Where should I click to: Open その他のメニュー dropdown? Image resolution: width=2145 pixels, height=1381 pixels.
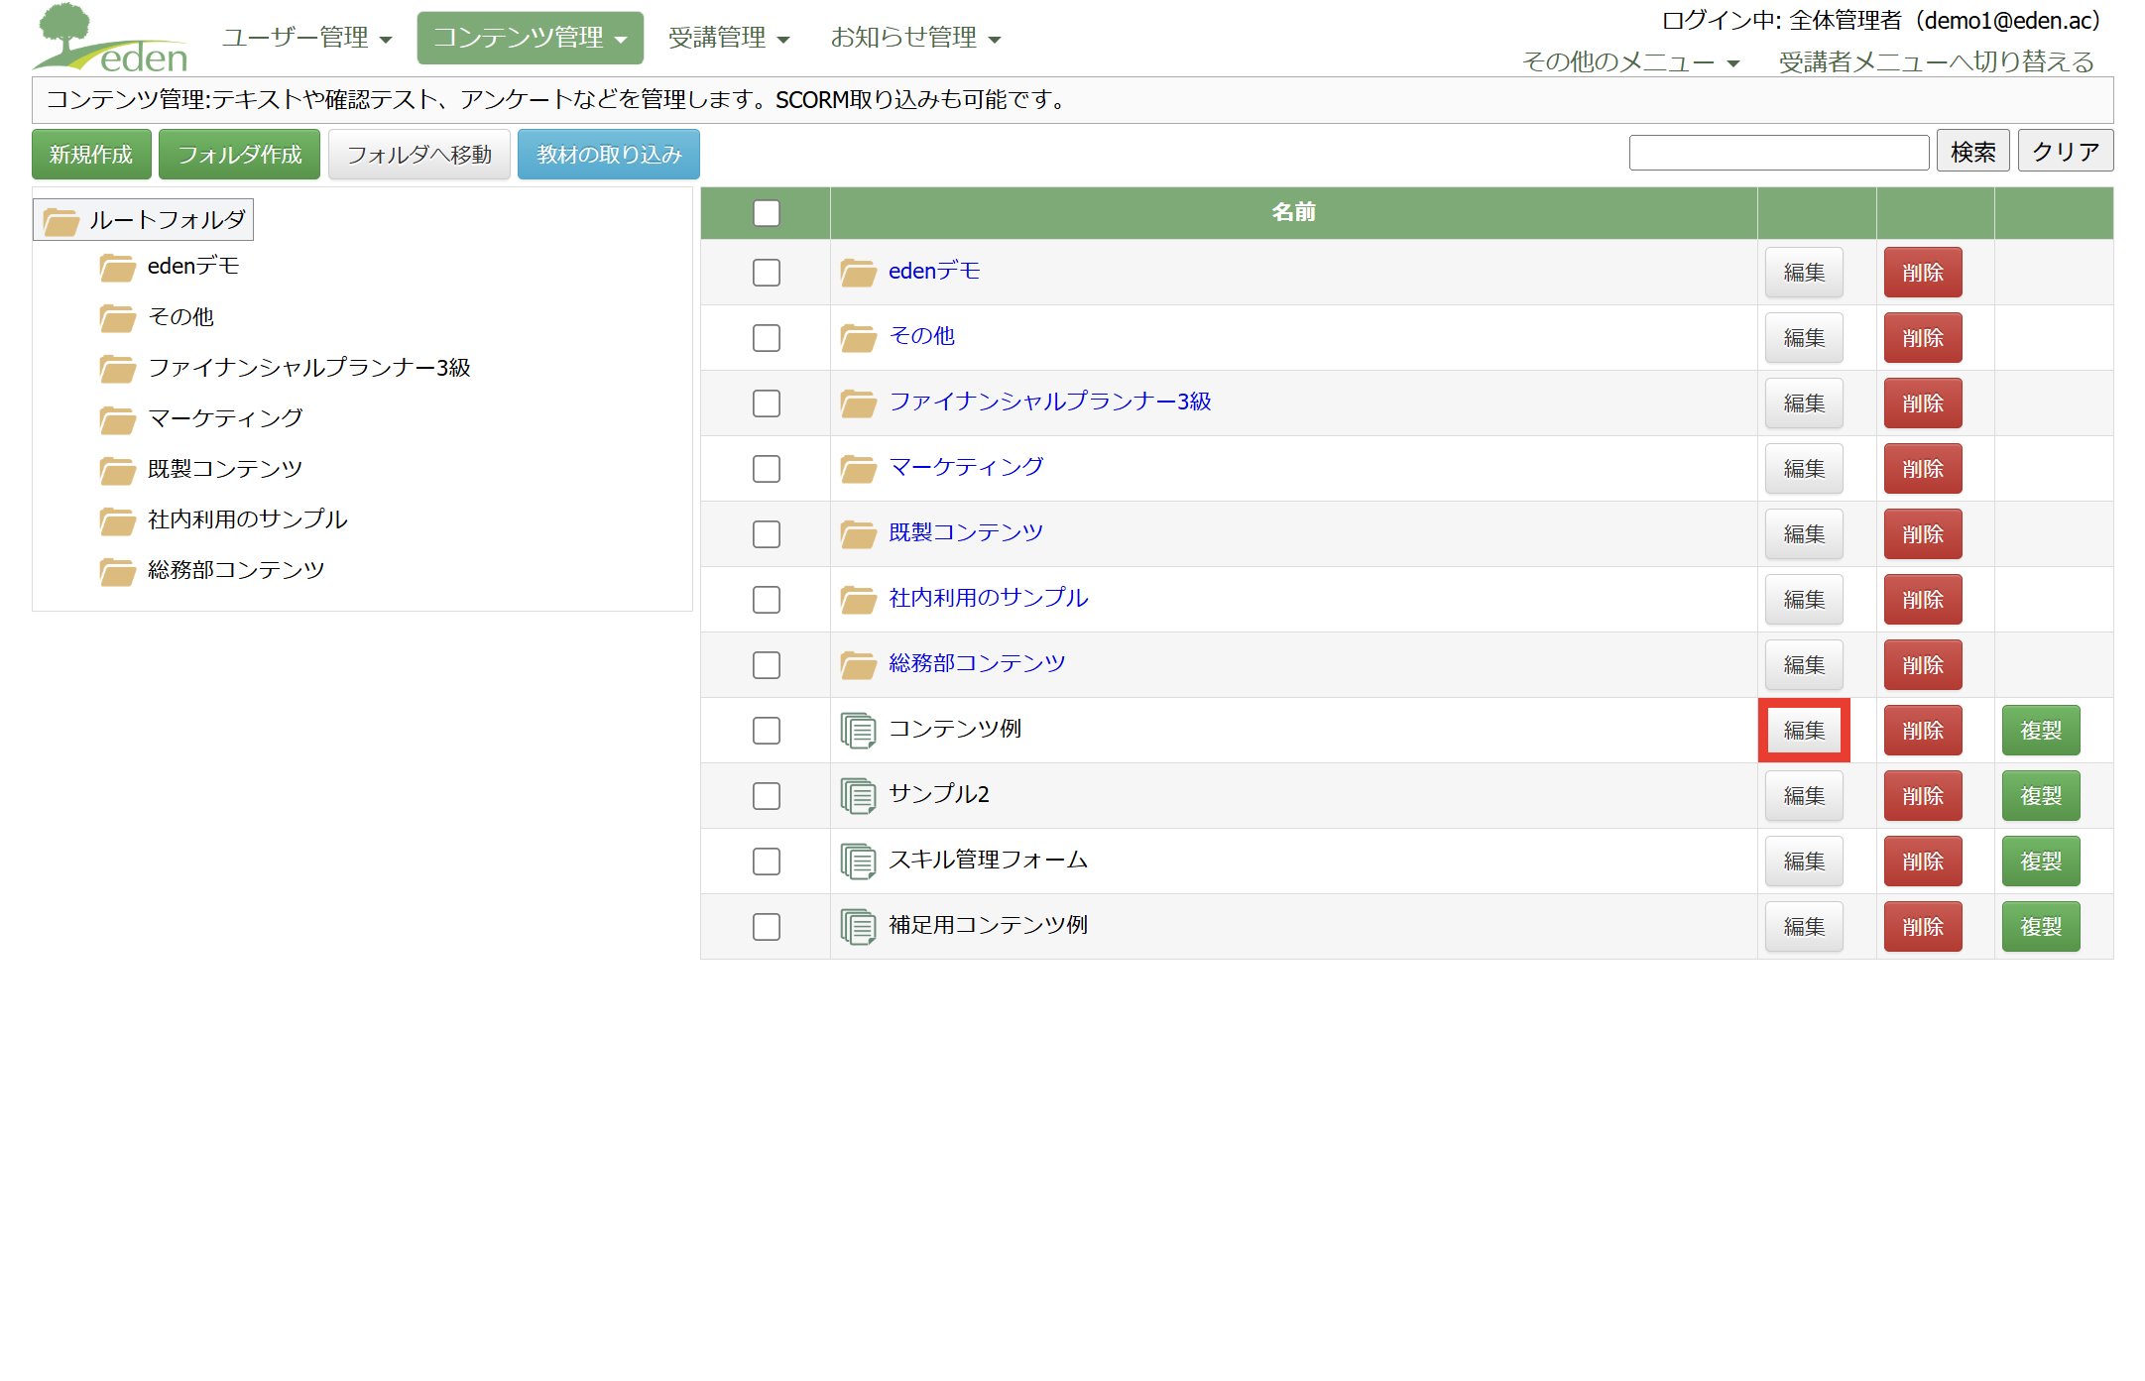1630,61
